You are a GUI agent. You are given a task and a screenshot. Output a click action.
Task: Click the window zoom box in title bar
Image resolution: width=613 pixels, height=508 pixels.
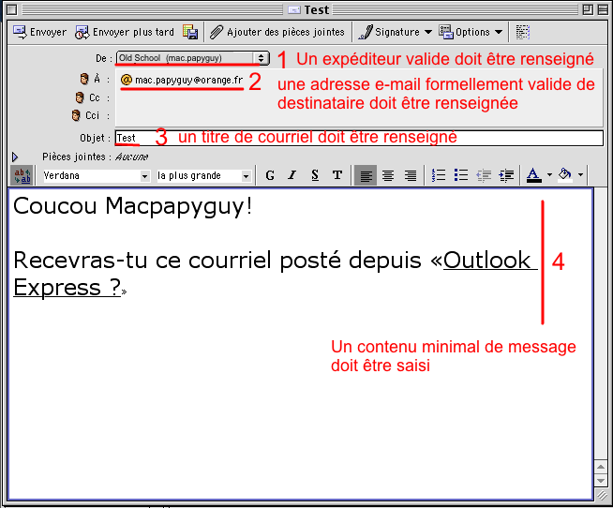(588, 9)
